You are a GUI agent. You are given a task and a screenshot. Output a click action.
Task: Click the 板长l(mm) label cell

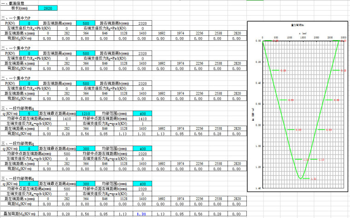click(18, 9)
